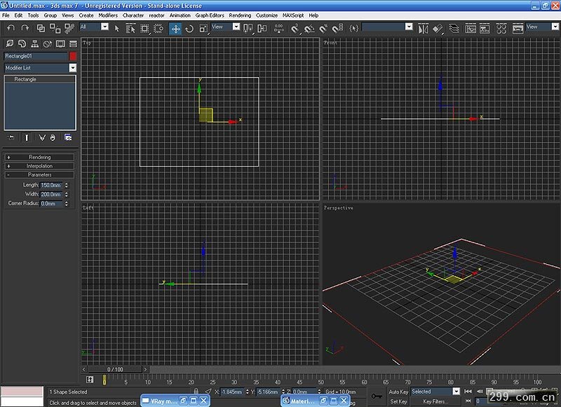The height and width of the screenshot is (407, 561).
Task: Toggle the Auto Key button
Action: (398, 392)
